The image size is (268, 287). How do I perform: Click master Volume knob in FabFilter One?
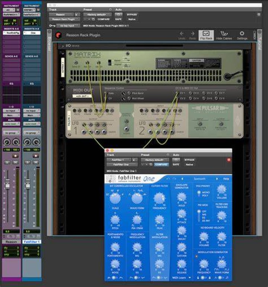[221, 190]
